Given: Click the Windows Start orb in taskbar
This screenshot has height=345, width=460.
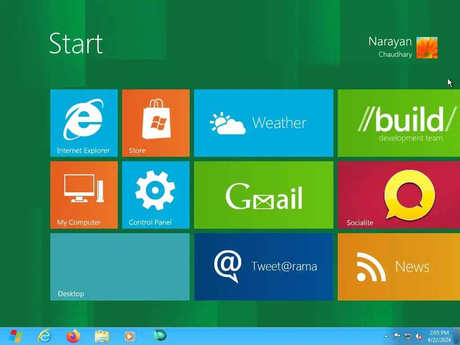Looking at the screenshot, I should 16,336.
